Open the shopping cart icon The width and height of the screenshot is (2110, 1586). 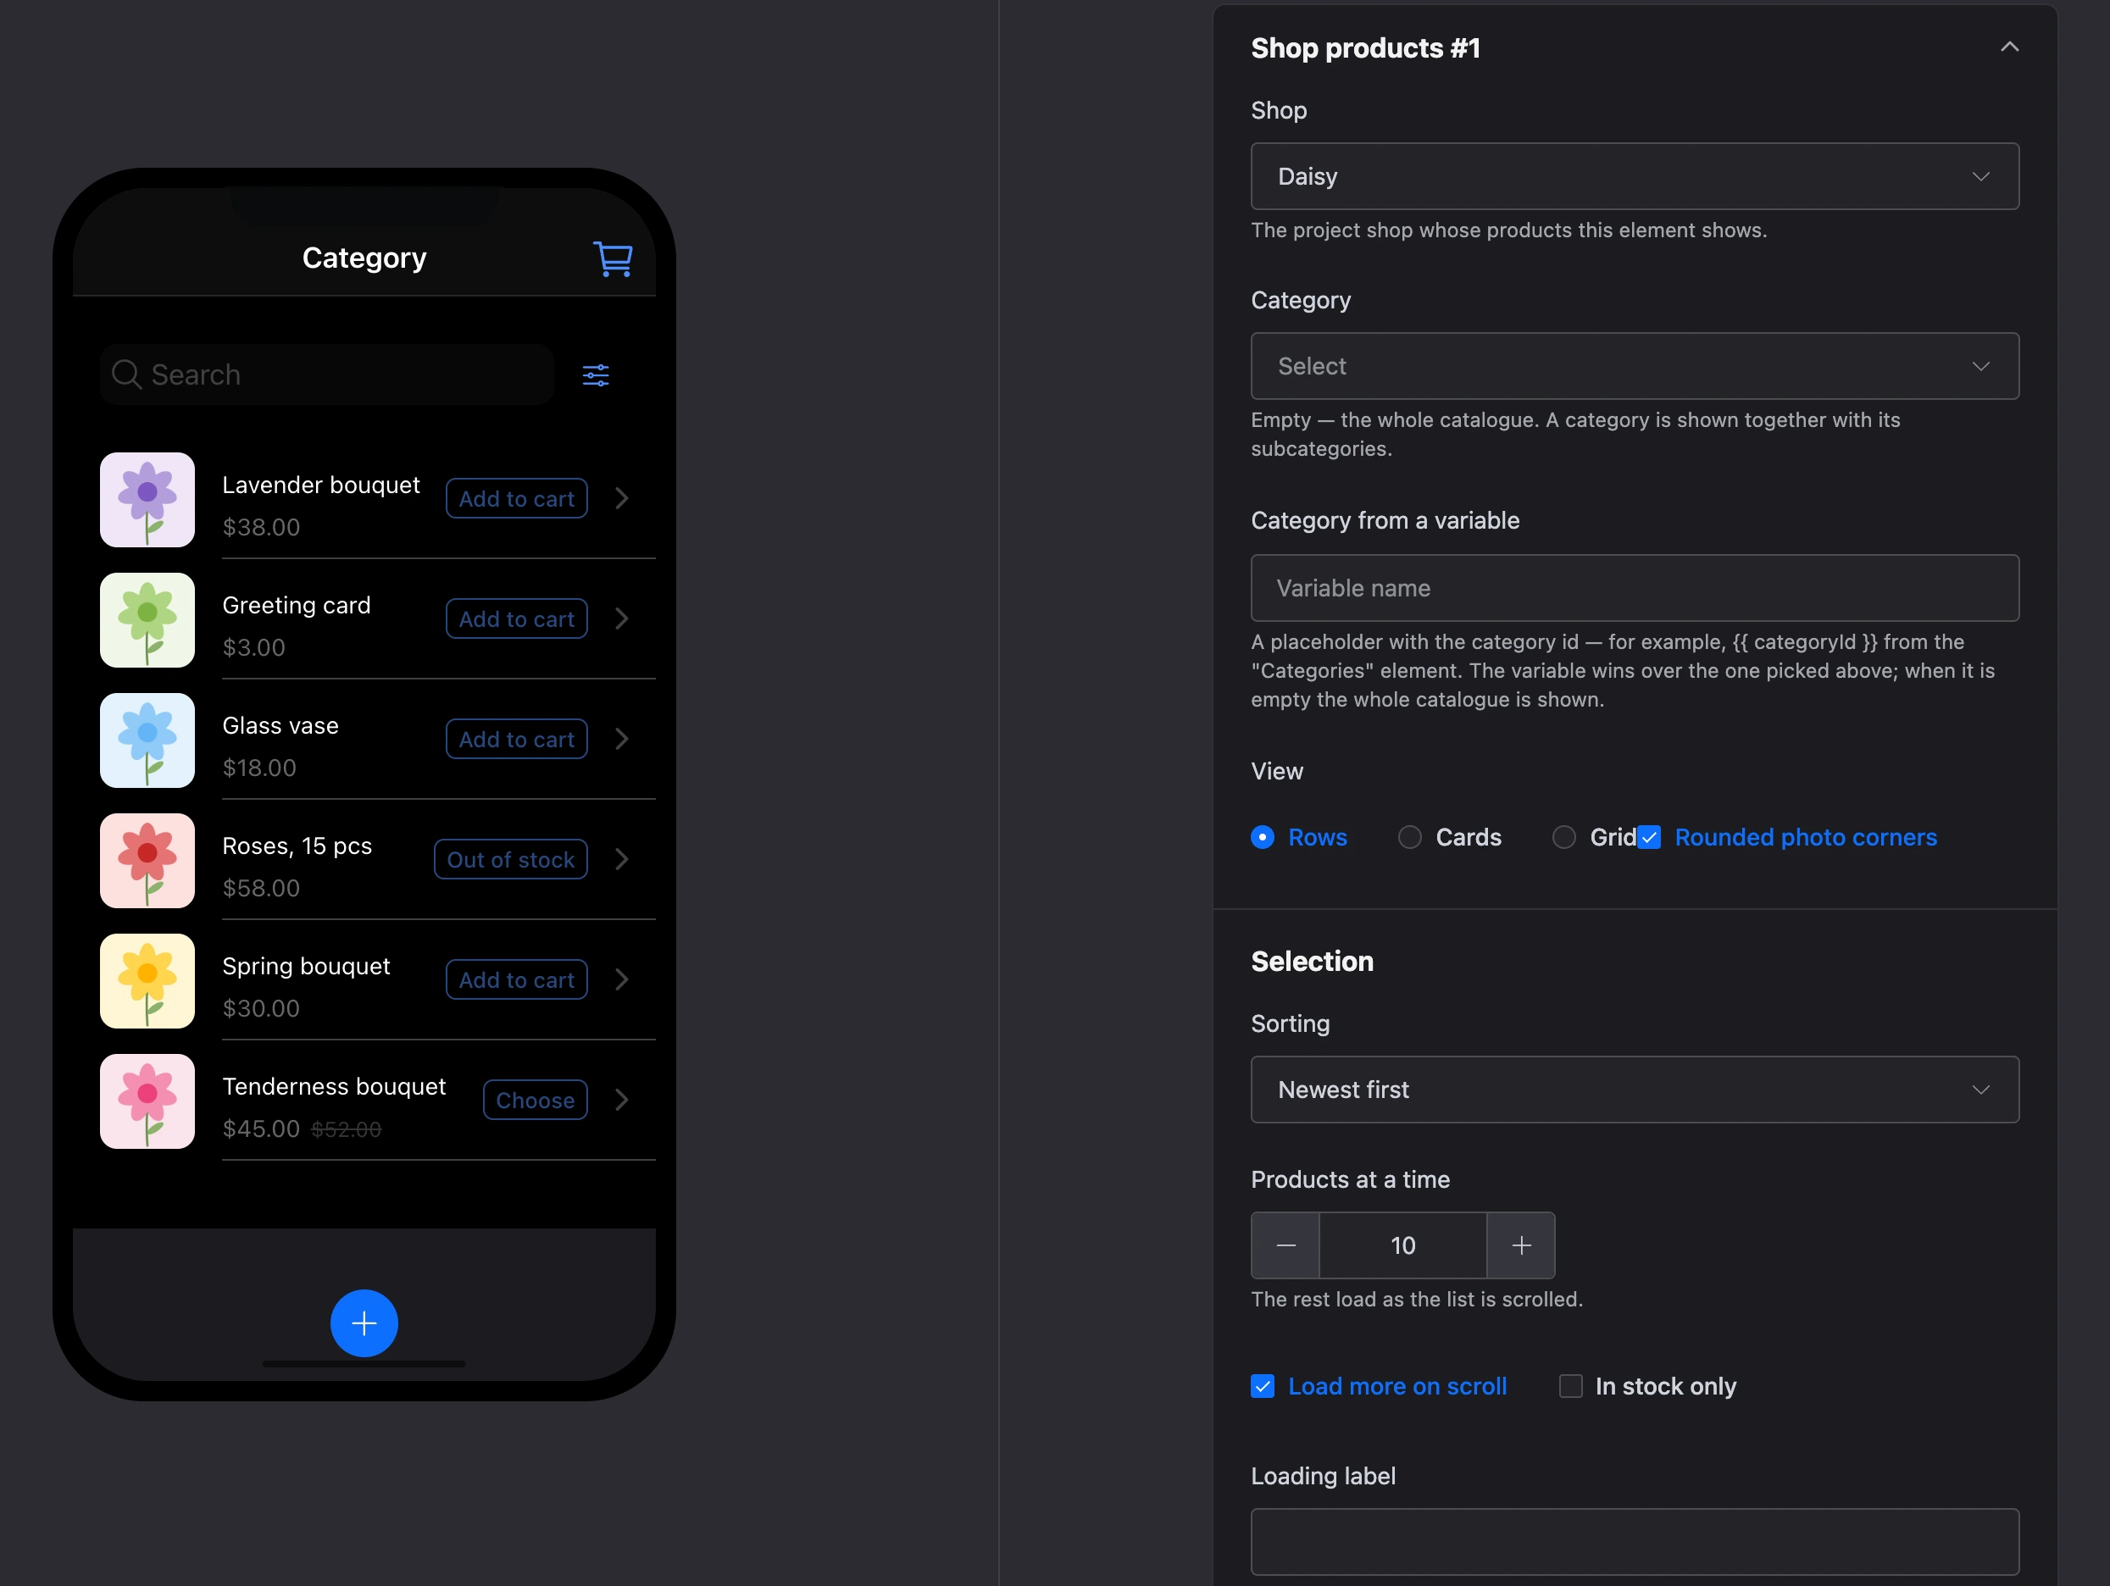(x=613, y=258)
